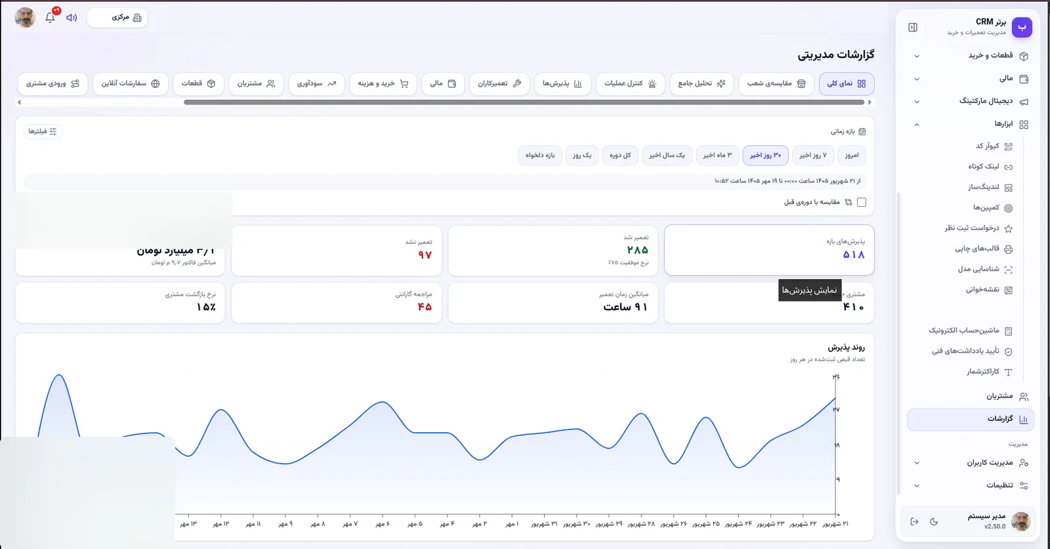
Task: Open لینک کوتاه link shortener
Action: [x=990, y=167]
